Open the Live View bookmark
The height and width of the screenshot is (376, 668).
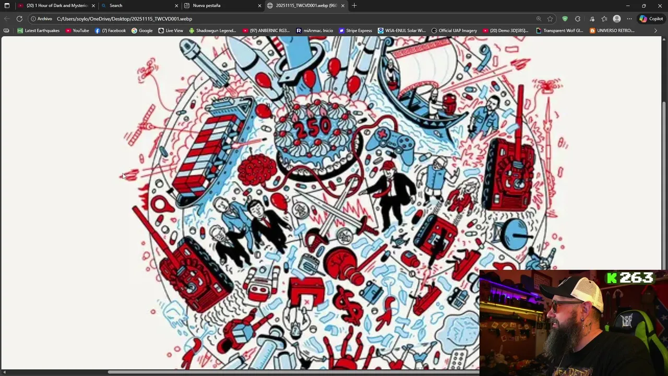coord(171,30)
